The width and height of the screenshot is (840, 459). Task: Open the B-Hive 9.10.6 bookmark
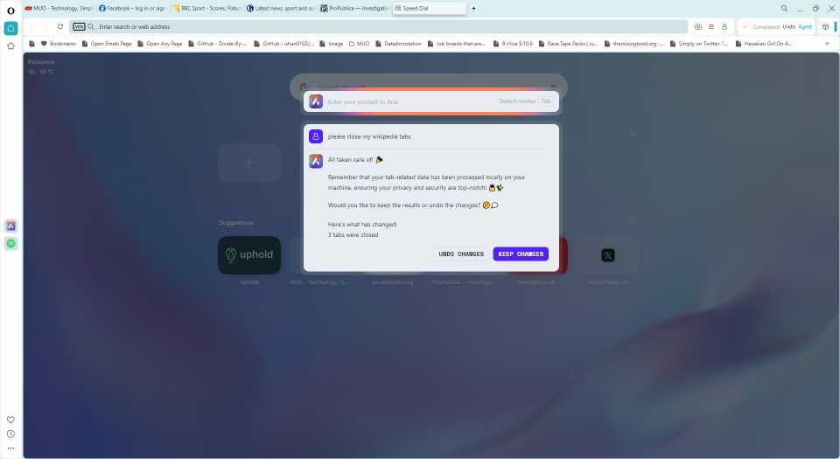513,44
